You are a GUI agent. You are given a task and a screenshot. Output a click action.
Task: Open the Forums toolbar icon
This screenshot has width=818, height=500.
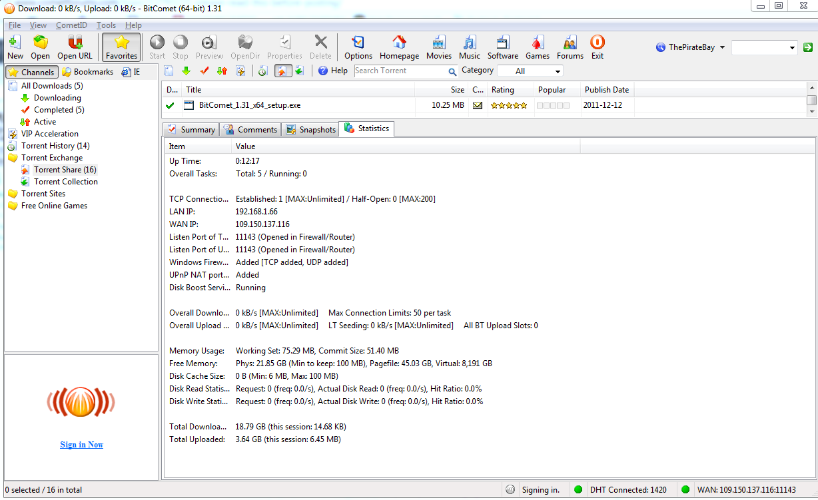(x=570, y=47)
